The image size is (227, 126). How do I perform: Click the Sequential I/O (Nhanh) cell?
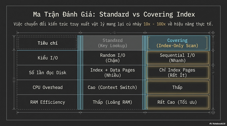(x=177, y=58)
